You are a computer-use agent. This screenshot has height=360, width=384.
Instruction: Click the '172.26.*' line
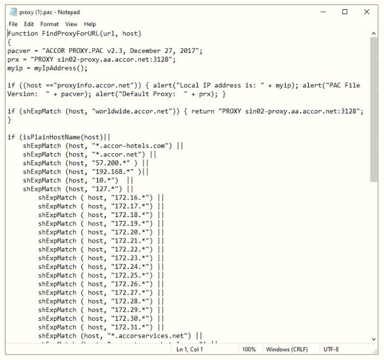(x=101, y=284)
